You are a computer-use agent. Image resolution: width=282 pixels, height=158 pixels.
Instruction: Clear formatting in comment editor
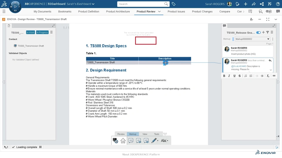coord(268,76)
